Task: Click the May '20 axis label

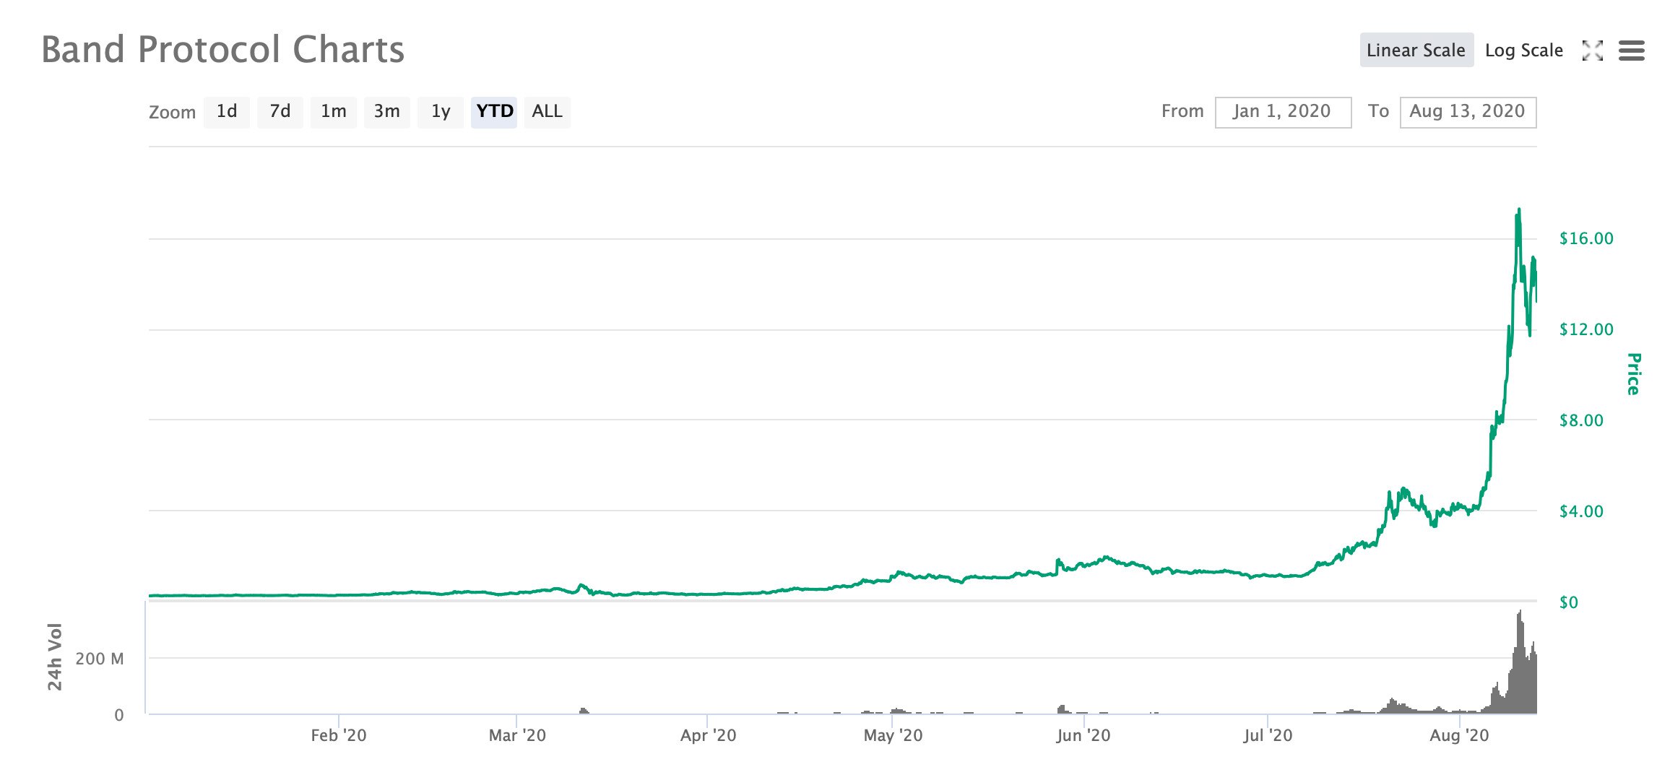Action: coord(893,736)
